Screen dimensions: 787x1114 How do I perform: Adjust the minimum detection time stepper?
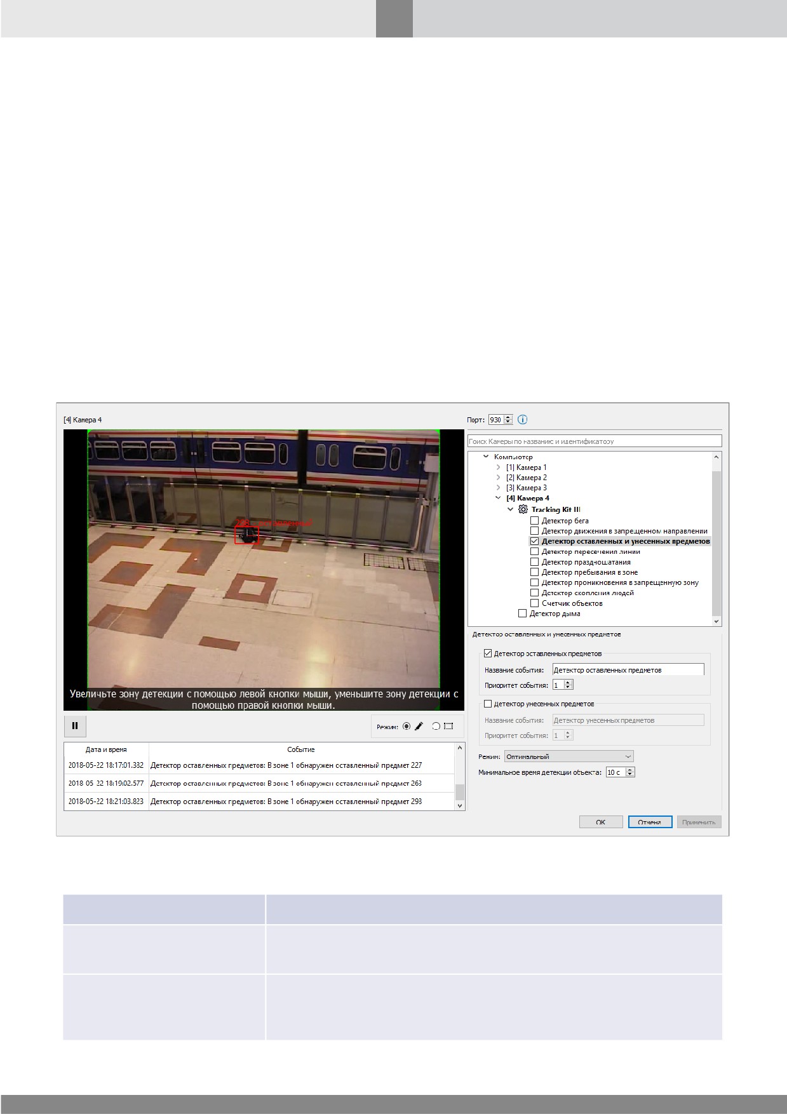click(x=630, y=772)
